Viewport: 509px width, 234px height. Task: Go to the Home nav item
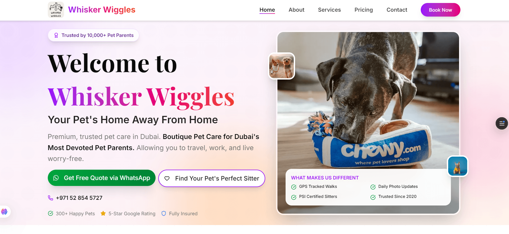point(267,10)
